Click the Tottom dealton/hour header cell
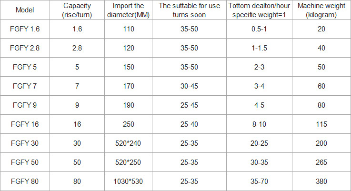The width and height of the screenshot is (351, 191). click(259, 10)
